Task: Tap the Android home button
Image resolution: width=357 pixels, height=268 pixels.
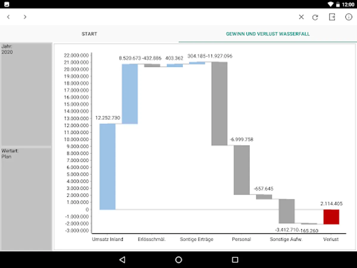Action: 178,260
